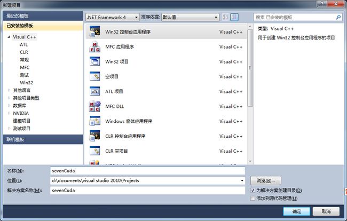The width and height of the screenshot is (347, 221).
Task: Focus the 名称 input field
Action: click(x=147, y=171)
